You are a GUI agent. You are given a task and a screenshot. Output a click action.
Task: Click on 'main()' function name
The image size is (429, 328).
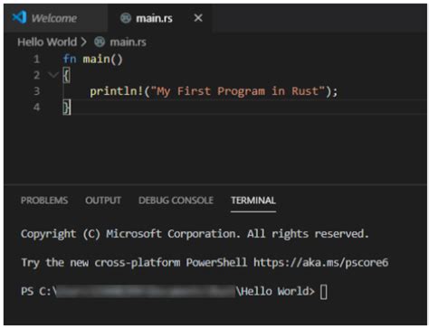pyautogui.click(x=103, y=59)
